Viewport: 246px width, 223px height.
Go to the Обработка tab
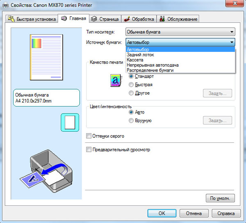click(139, 19)
